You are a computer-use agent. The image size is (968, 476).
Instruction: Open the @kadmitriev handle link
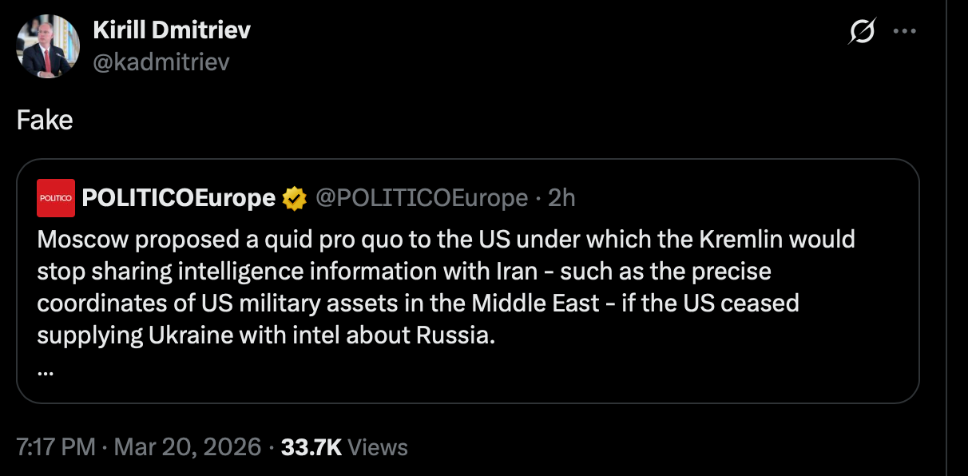(161, 61)
